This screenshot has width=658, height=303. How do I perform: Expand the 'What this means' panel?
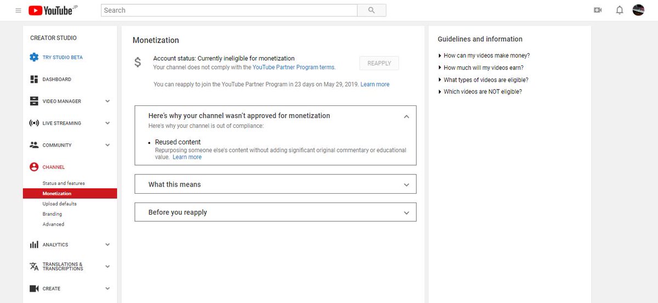pos(275,184)
